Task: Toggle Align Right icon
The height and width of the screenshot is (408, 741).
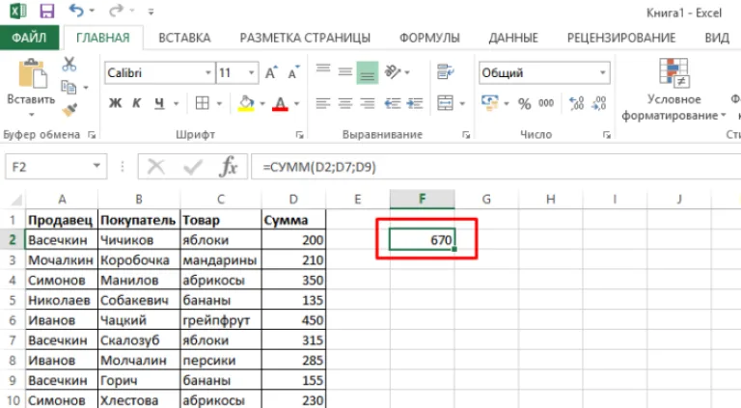Action: coord(368,103)
